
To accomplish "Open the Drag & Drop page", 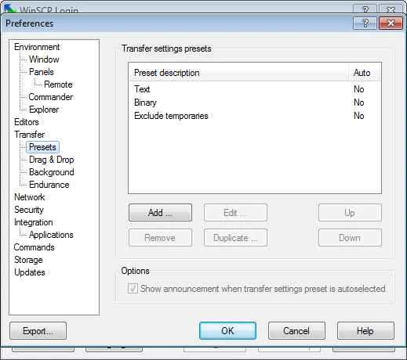I will (52, 160).
